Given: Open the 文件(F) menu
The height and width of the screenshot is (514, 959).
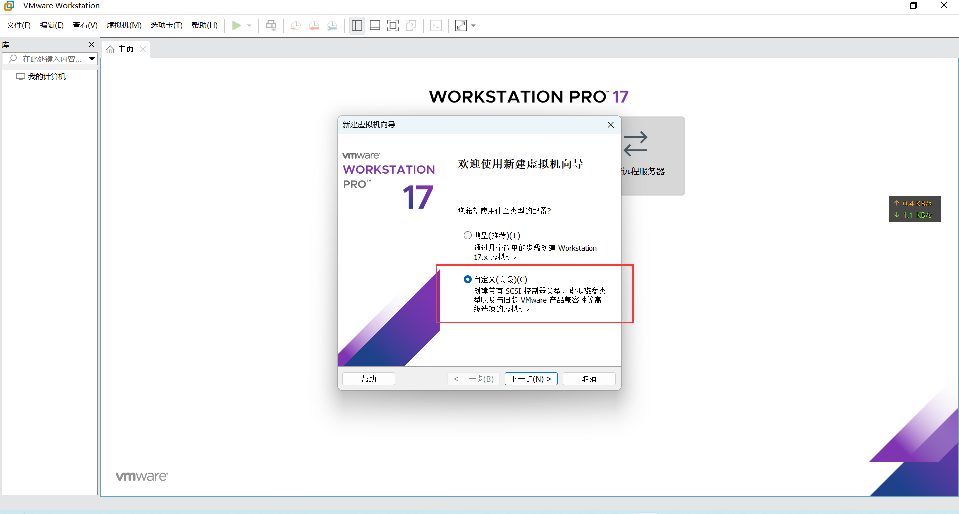Looking at the screenshot, I should click(19, 25).
